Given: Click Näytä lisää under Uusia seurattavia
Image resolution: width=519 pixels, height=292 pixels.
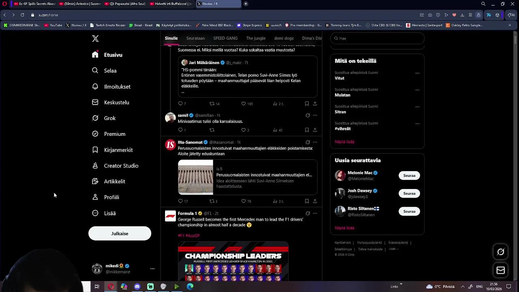Looking at the screenshot, I should coord(344,228).
